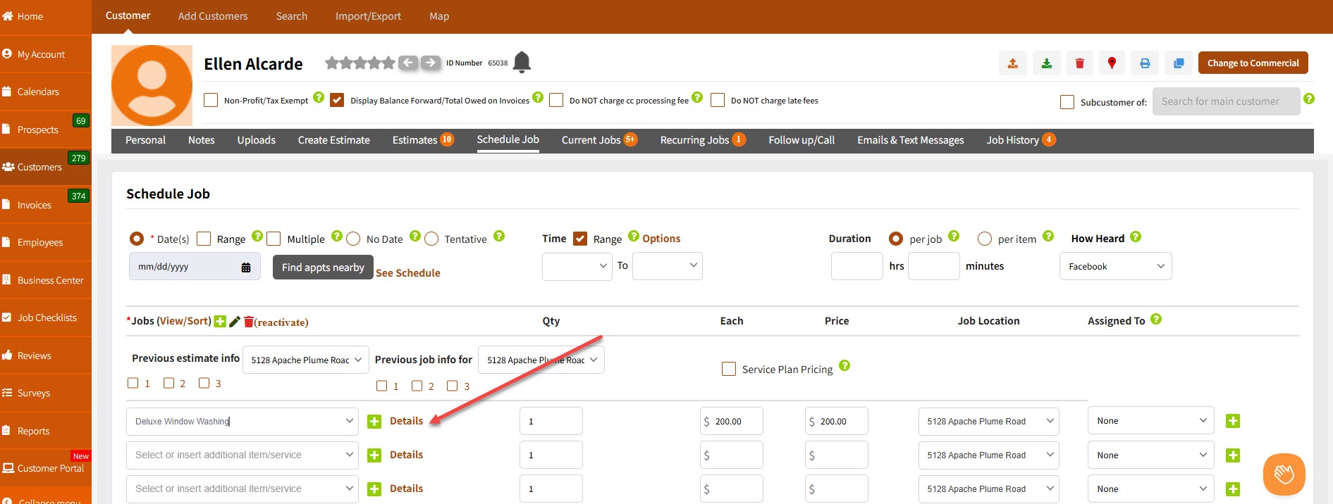Screen dimensions: 1333x504
Task: Uncheck the Time Range checkbox
Action: click(x=580, y=239)
